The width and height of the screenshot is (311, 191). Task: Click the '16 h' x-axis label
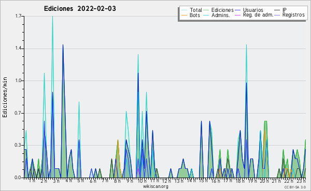tap(216, 181)
